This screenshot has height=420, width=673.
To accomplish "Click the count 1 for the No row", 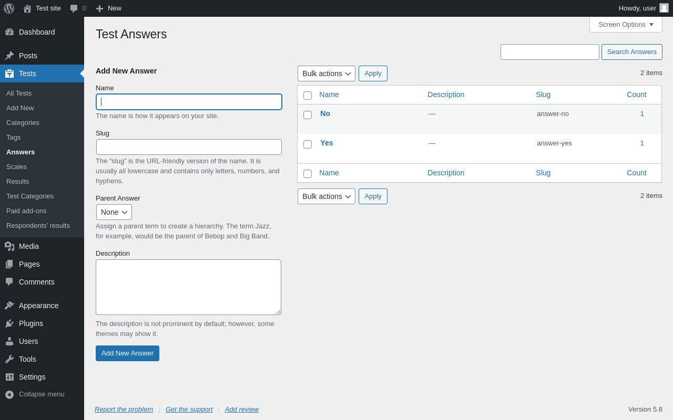I will click(642, 114).
